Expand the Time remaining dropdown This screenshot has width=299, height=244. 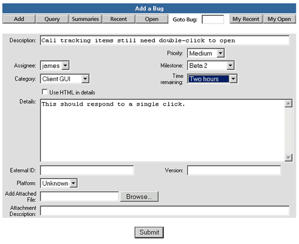click(x=213, y=79)
